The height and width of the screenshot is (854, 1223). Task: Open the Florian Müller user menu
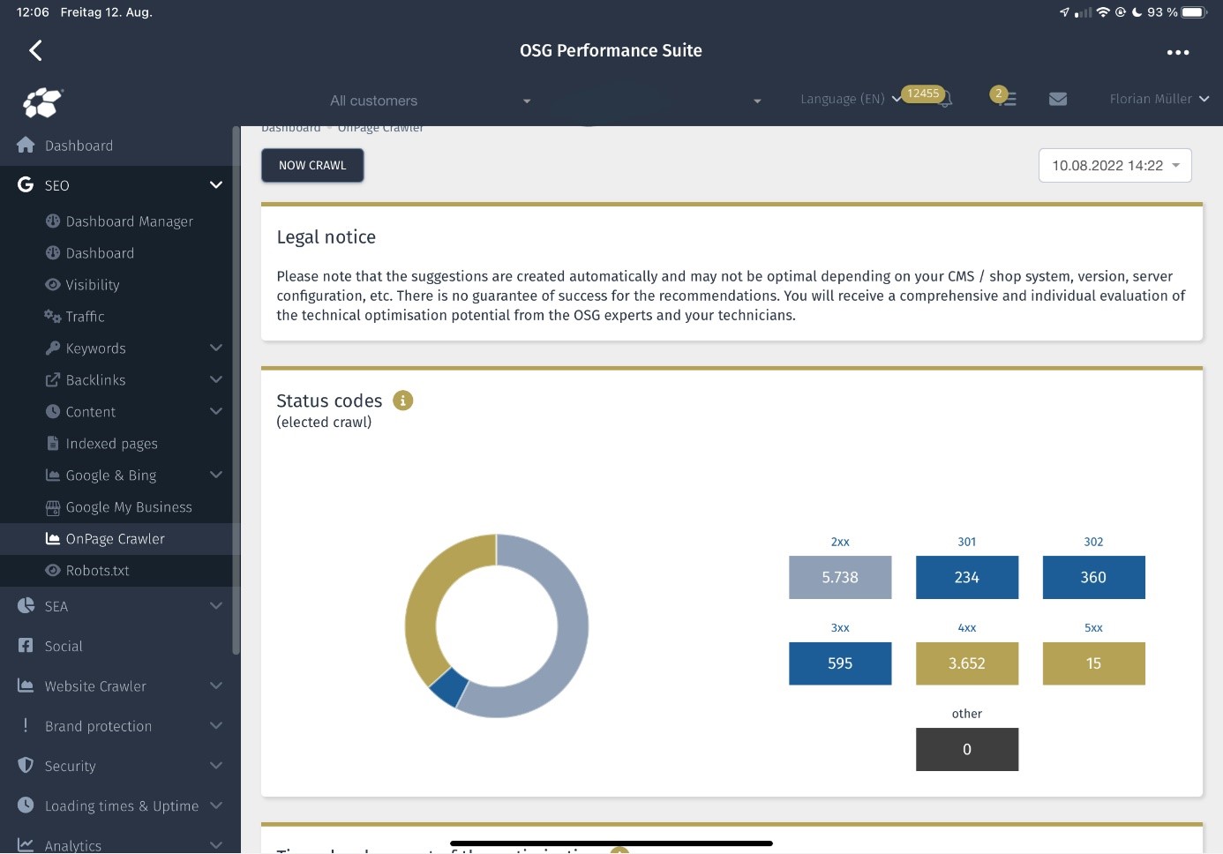(x=1159, y=99)
